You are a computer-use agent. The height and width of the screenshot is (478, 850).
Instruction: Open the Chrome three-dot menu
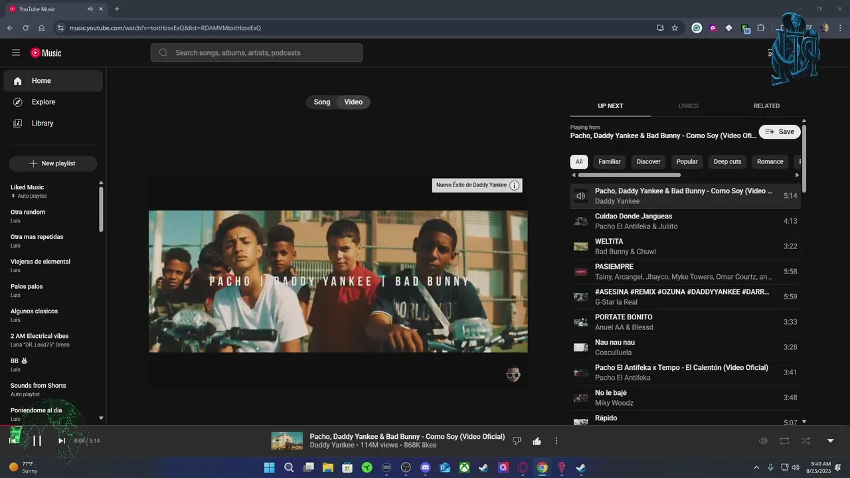point(841,28)
